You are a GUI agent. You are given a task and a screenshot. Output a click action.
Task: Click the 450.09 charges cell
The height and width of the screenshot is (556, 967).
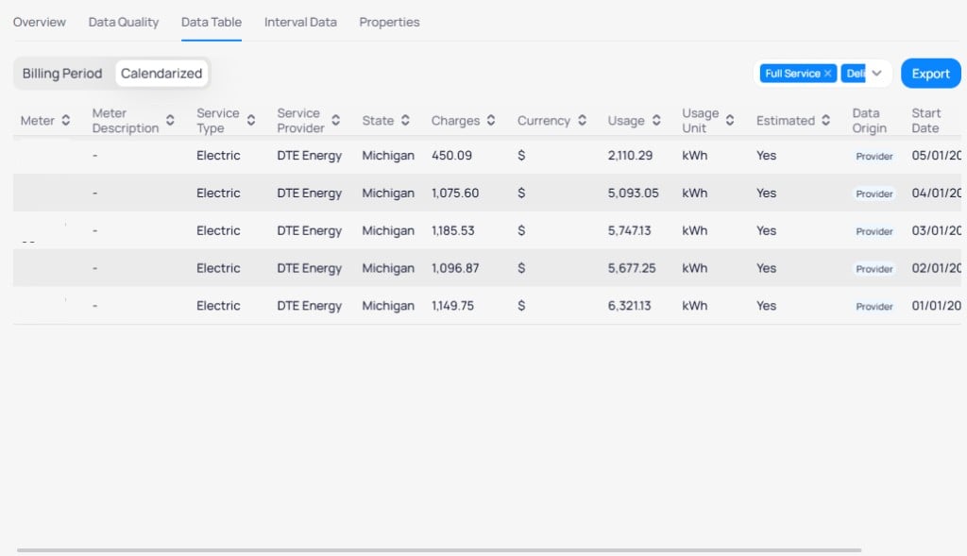[451, 156]
